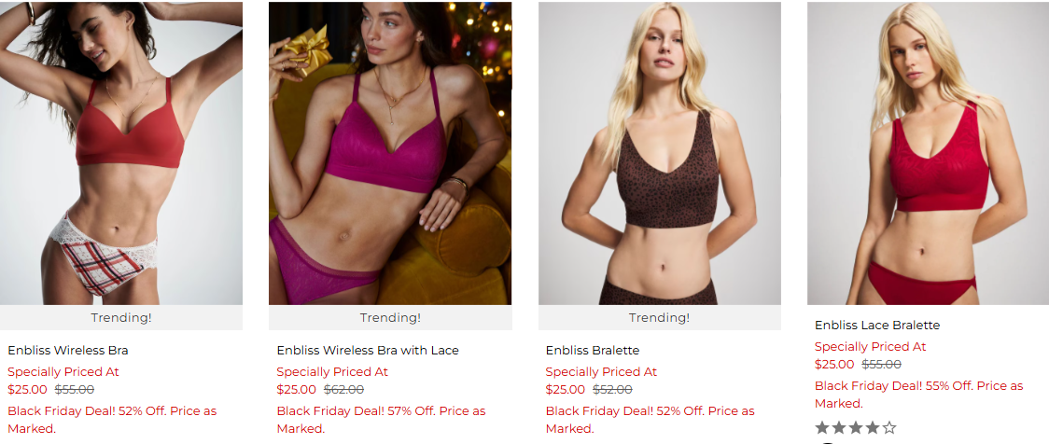Click the struck-through $62.00 original price
The height and width of the screenshot is (444, 1049).
tap(343, 389)
